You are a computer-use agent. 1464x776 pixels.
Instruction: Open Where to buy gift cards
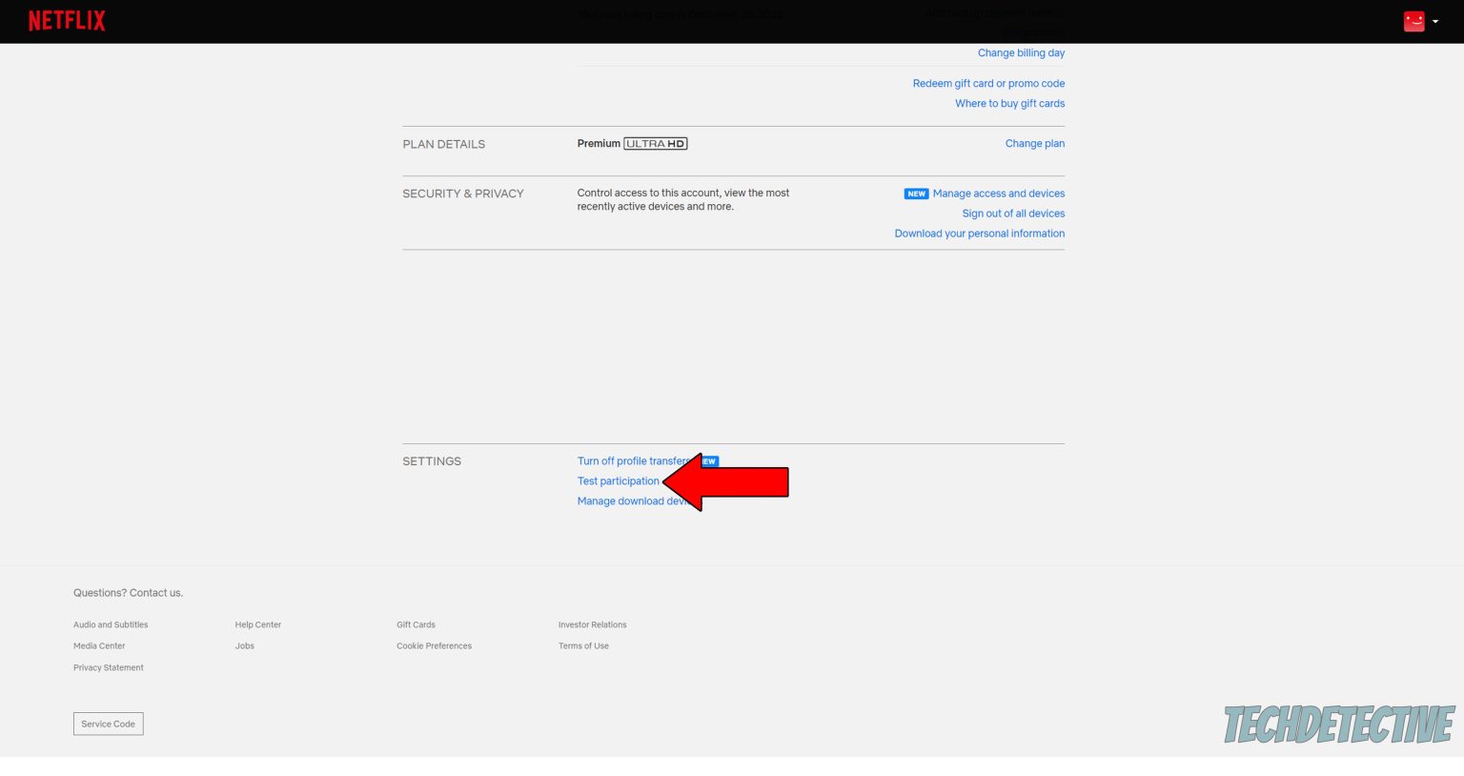pos(1009,103)
